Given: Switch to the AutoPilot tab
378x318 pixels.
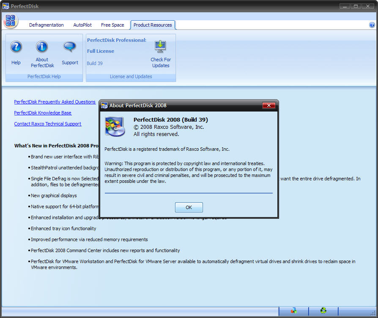Looking at the screenshot, I should [82, 25].
